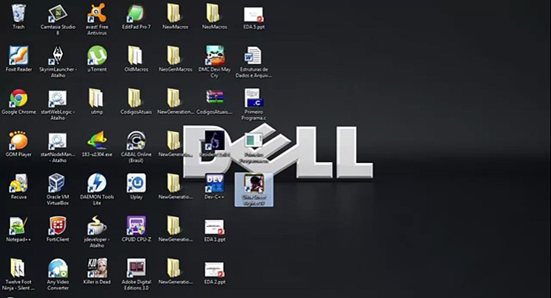Click the Primeiro Programa.c source file
The image size is (551, 298).
(254, 105)
